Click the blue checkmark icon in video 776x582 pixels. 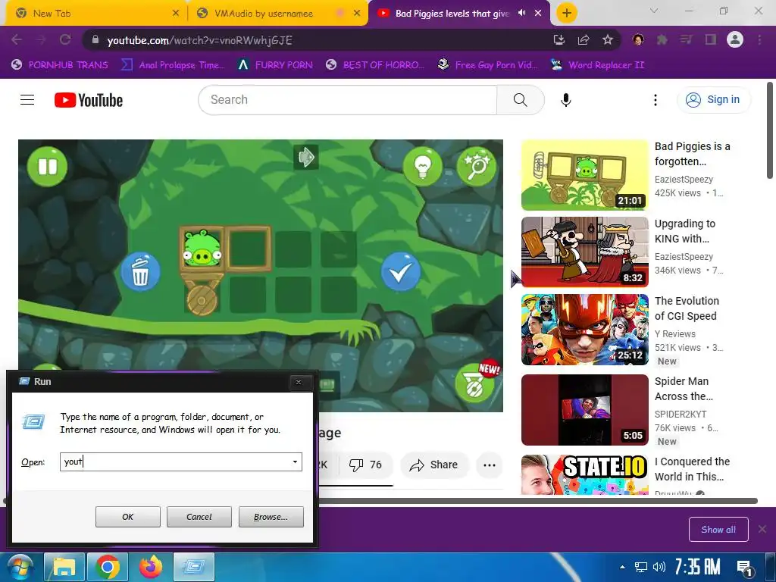[400, 272]
